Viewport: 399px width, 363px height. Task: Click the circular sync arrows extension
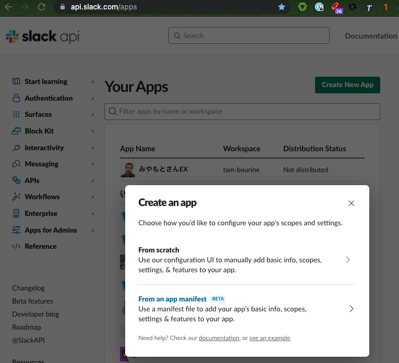pyautogui.click(x=353, y=7)
